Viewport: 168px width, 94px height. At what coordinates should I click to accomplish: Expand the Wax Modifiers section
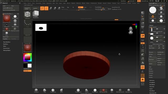7,42
